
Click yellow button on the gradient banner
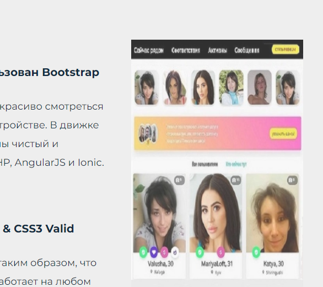pyautogui.click(x=283, y=134)
